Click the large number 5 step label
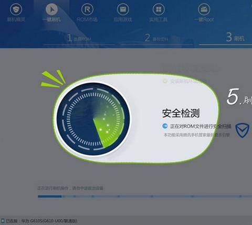252x225 pixels. click(233, 96)
